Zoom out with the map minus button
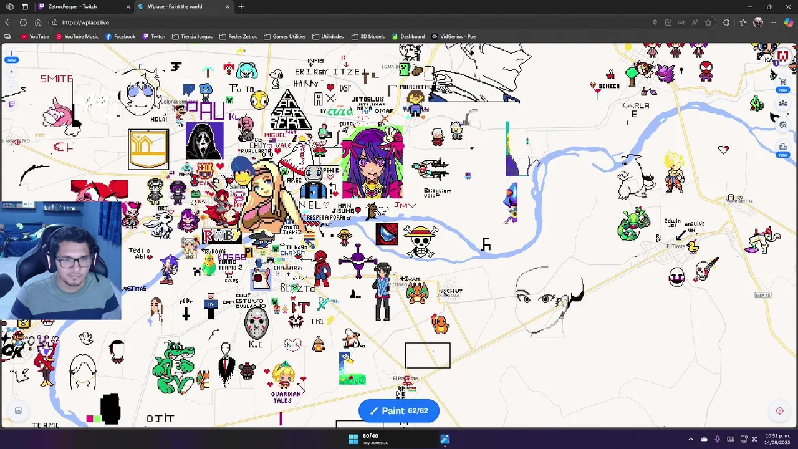The height and width of the screenshot is (449, 798). point(11,86)
